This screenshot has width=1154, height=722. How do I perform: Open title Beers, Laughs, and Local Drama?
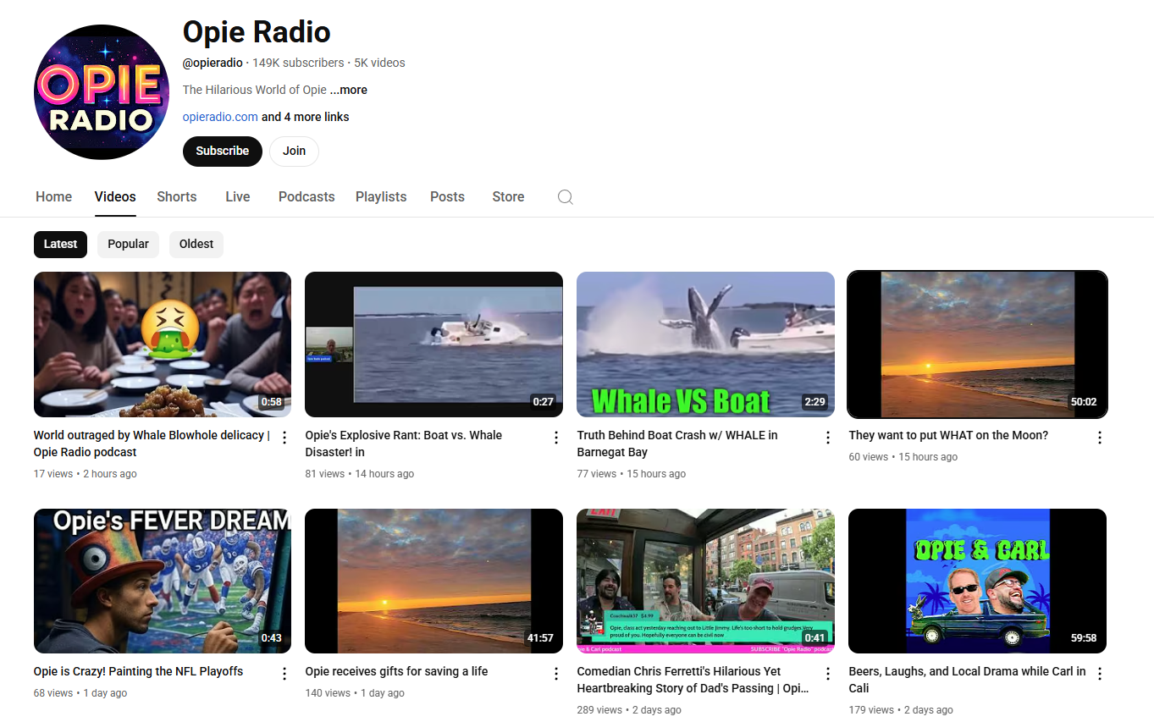967,680
